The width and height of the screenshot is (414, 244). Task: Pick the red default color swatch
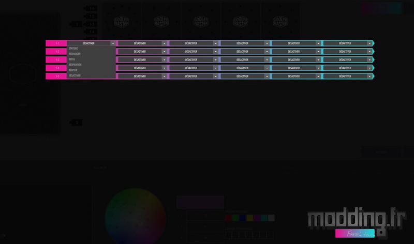228,218
